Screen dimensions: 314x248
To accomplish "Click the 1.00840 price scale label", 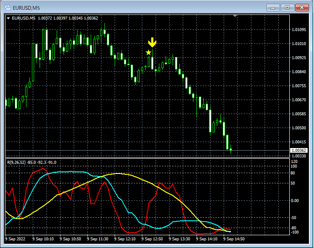I will pyautogui.click(x=299, y=72).
